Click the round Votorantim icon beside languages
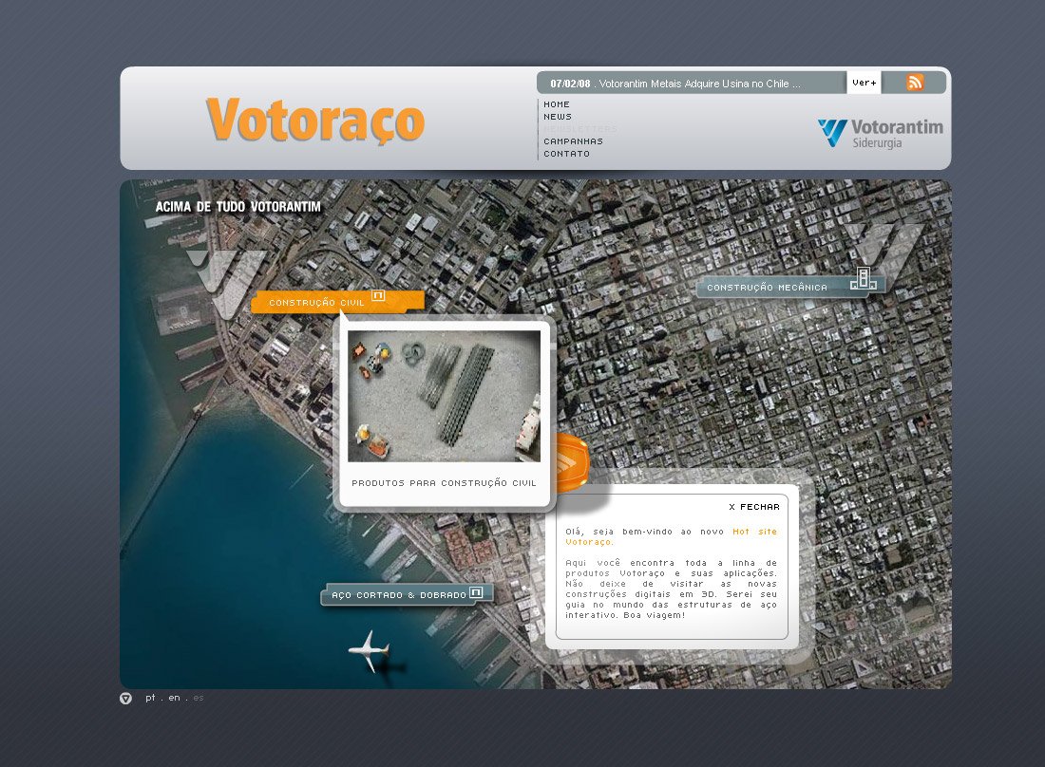 click(126, 698)
